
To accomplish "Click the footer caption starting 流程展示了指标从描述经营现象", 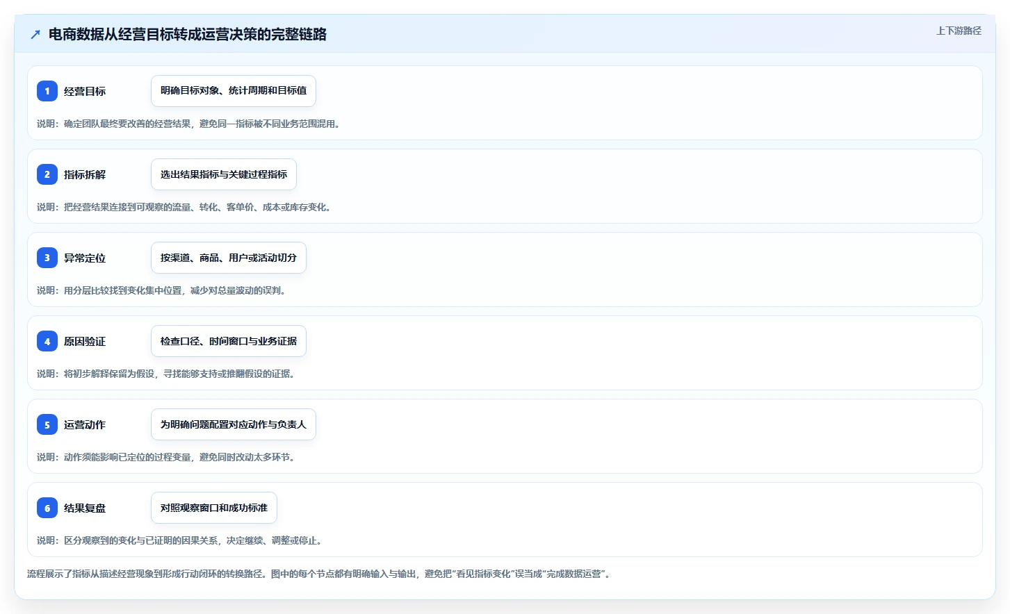I will point(319,574).
